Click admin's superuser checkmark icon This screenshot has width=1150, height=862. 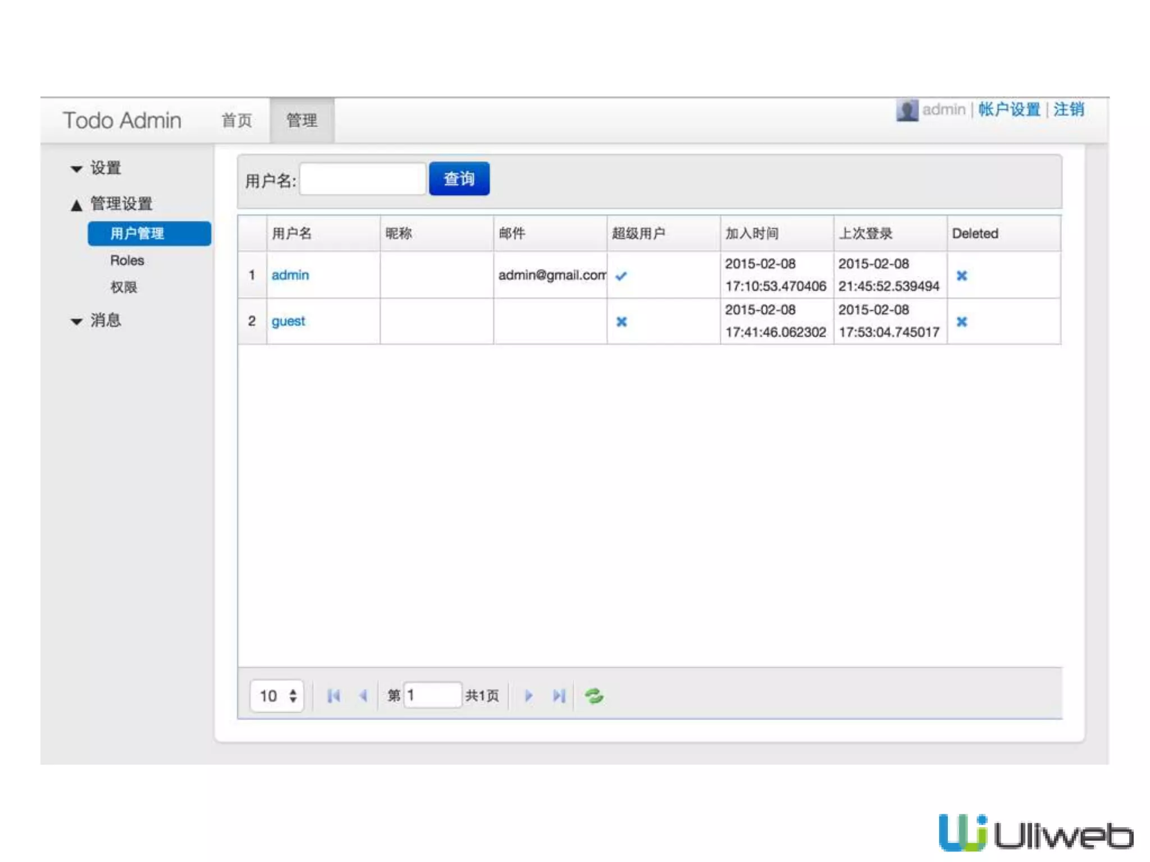[x=621, y=276]
